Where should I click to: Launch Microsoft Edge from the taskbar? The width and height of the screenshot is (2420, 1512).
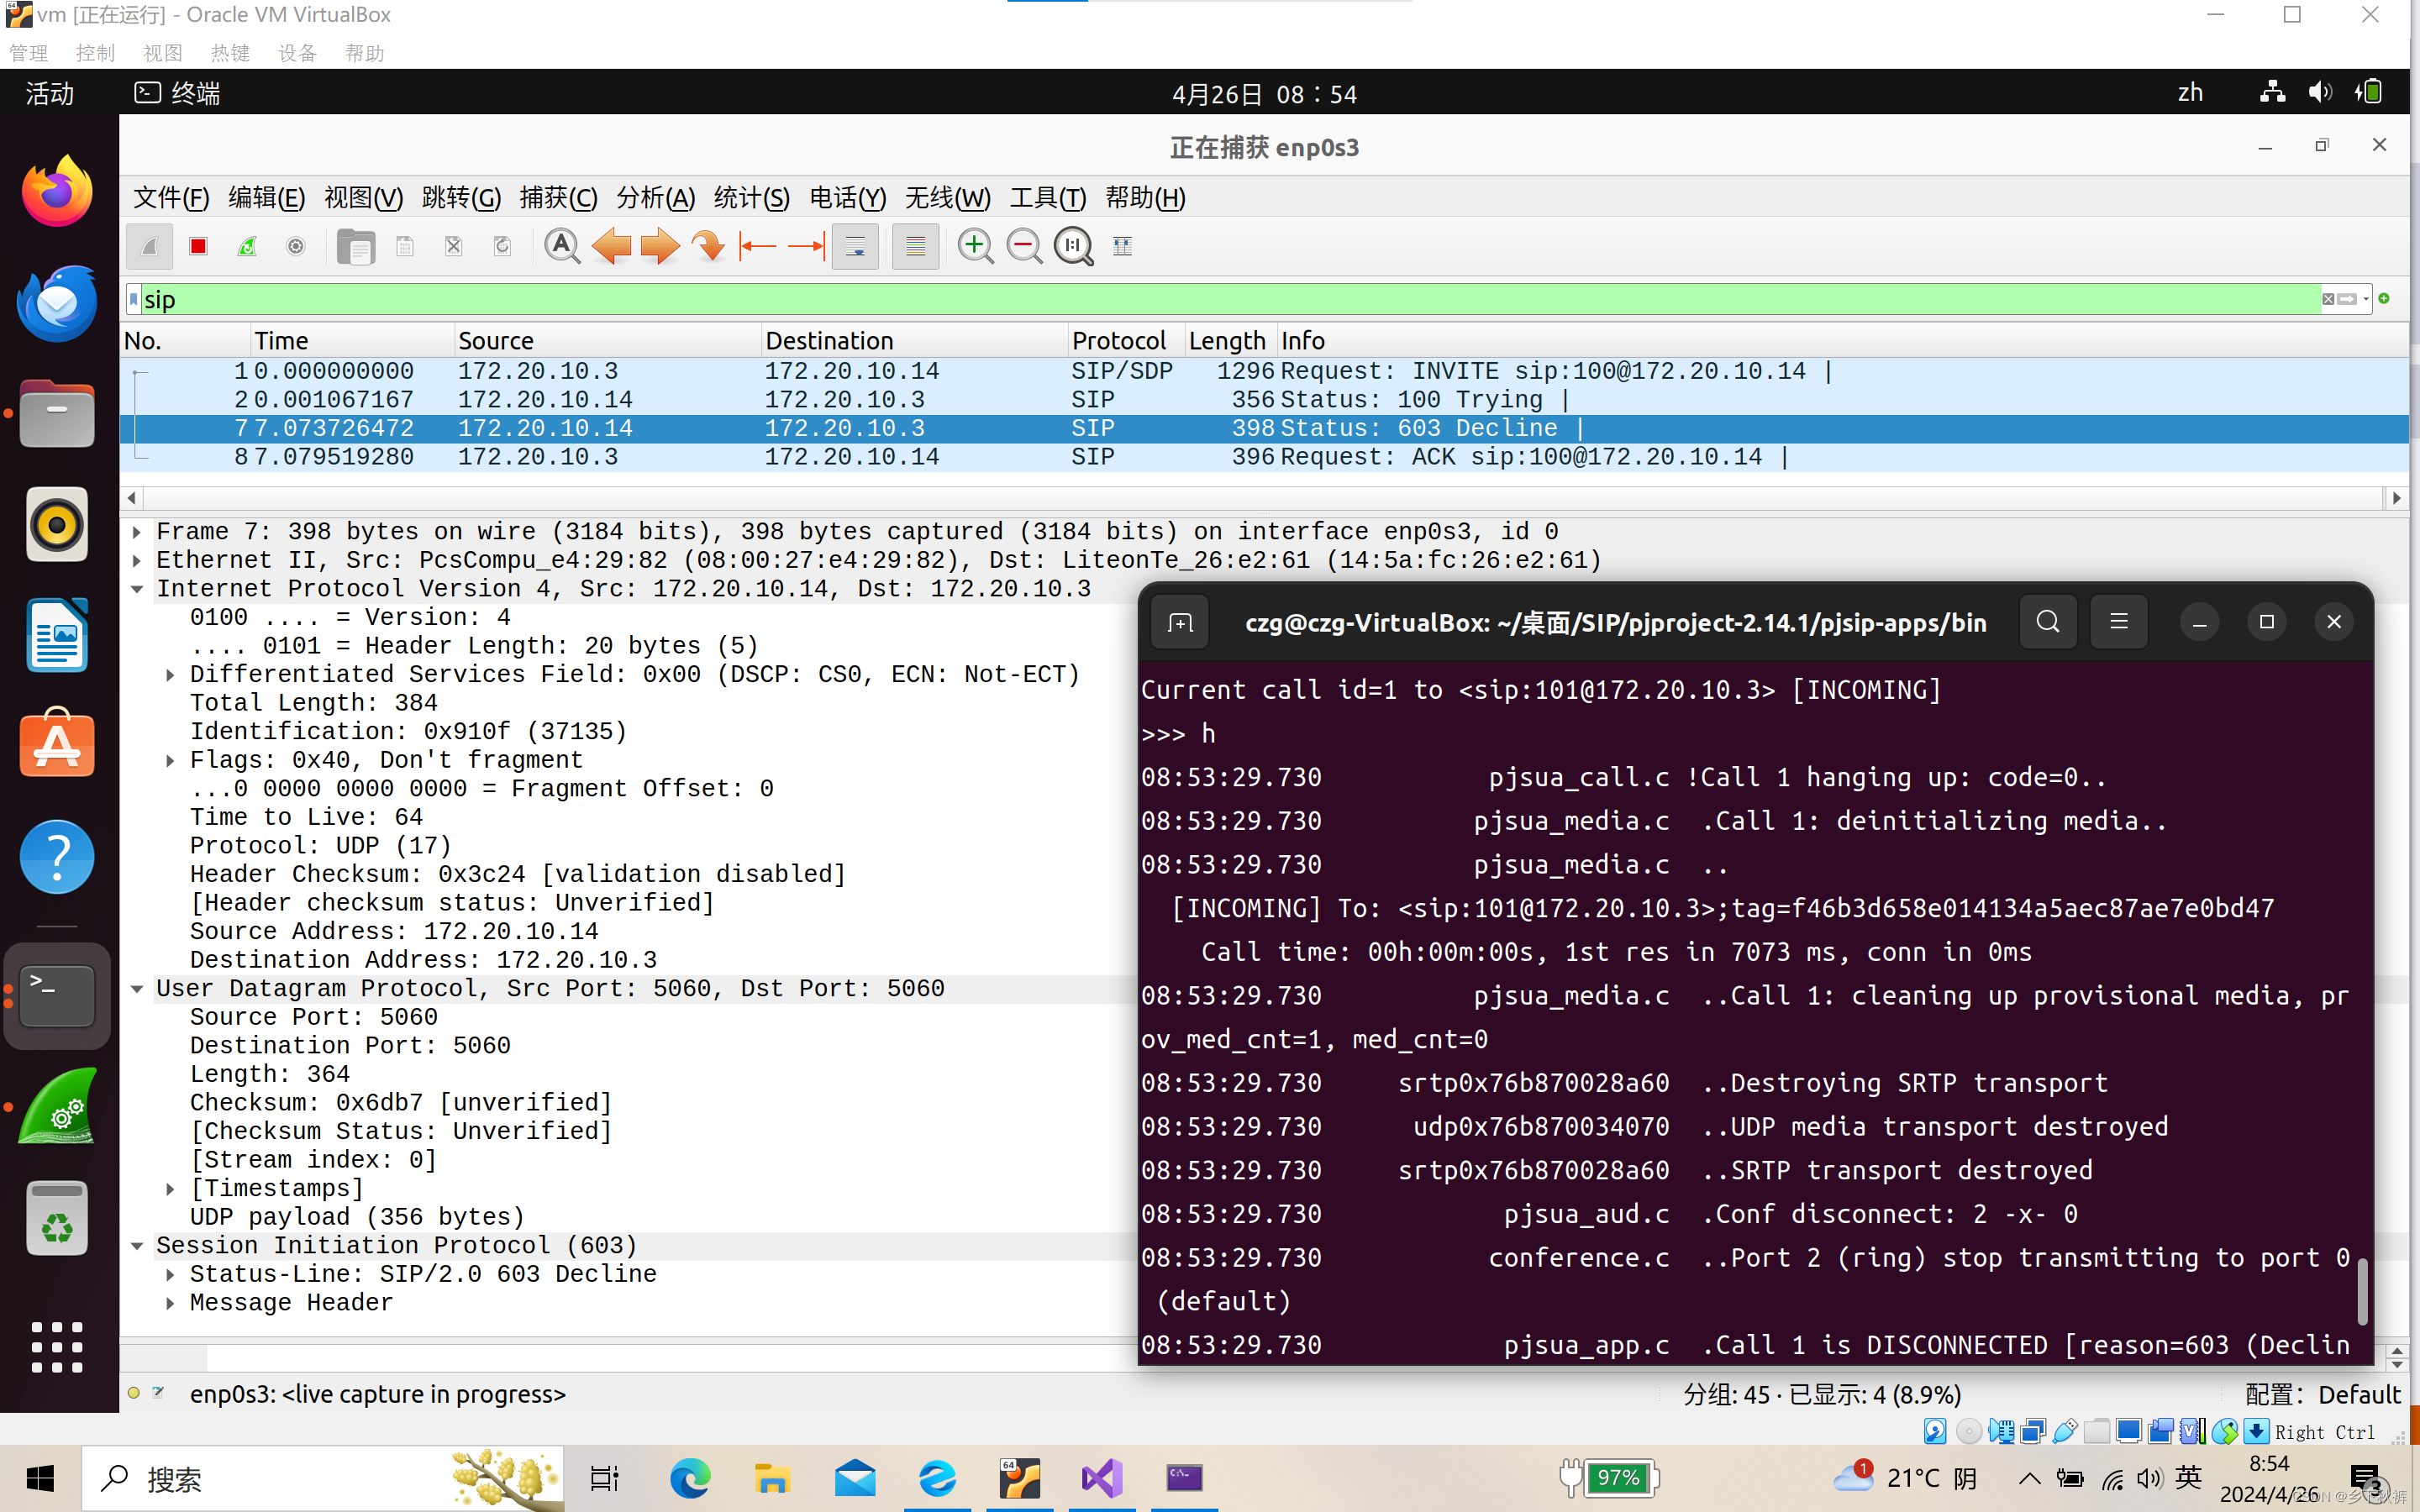pyautogui.click(x=690, y=1478)
